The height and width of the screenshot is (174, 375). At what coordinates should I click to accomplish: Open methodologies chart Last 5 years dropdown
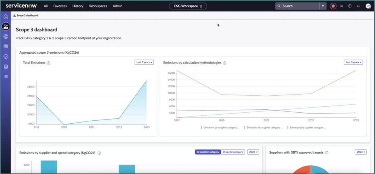click(x=353, y=62)
